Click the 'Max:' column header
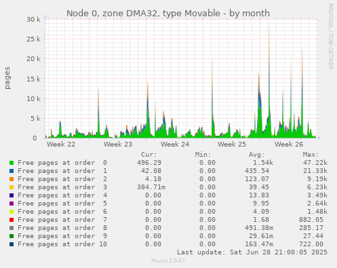This screenshot has width=337, height=268. coord(311,155)
